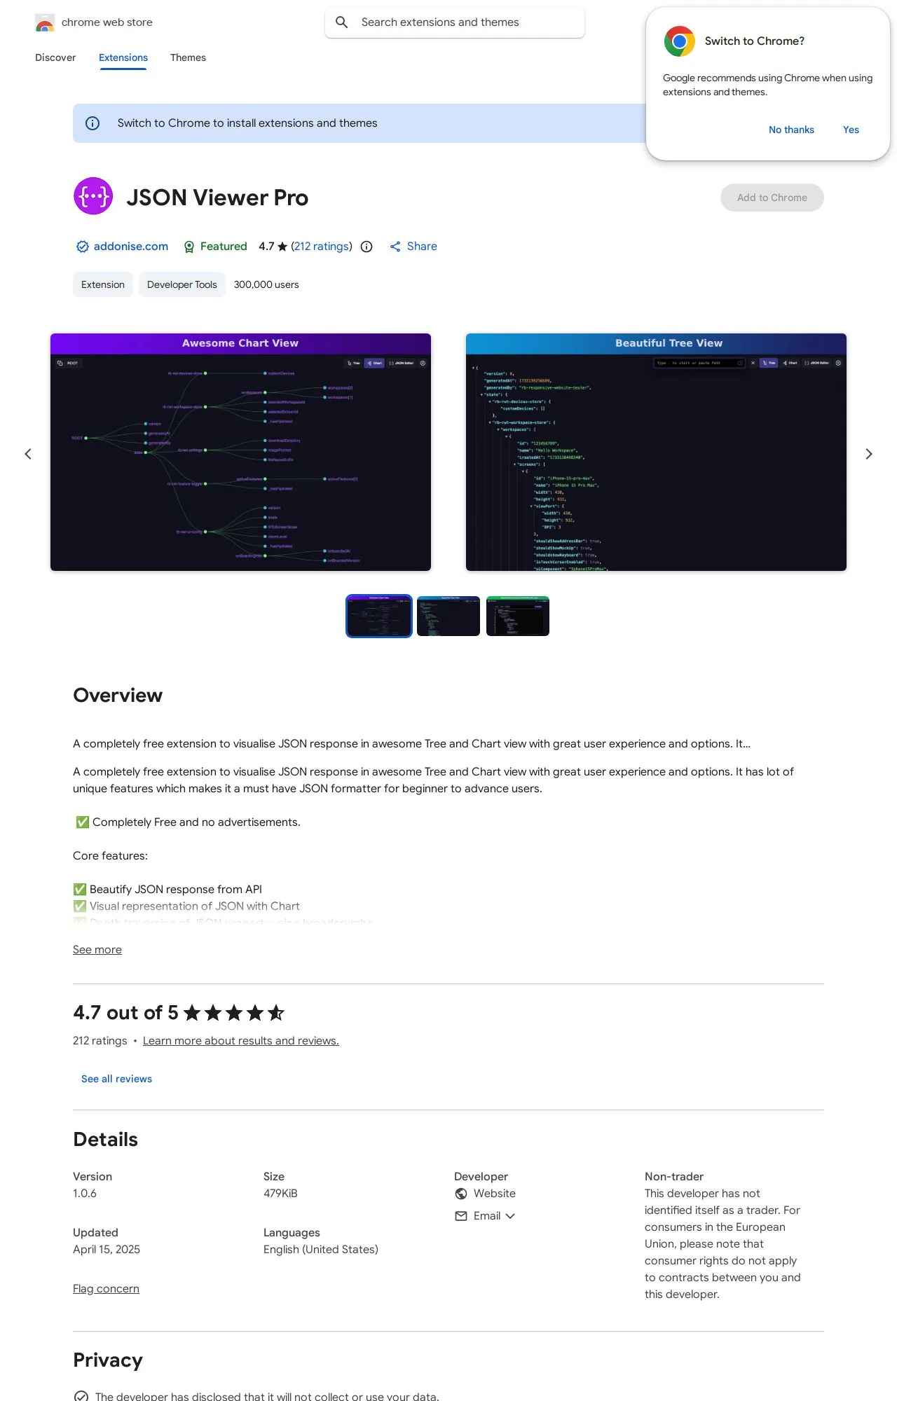The image size is (897, 1401).
Task: Click the search magnifier icon
Action: tap(342, 22)
